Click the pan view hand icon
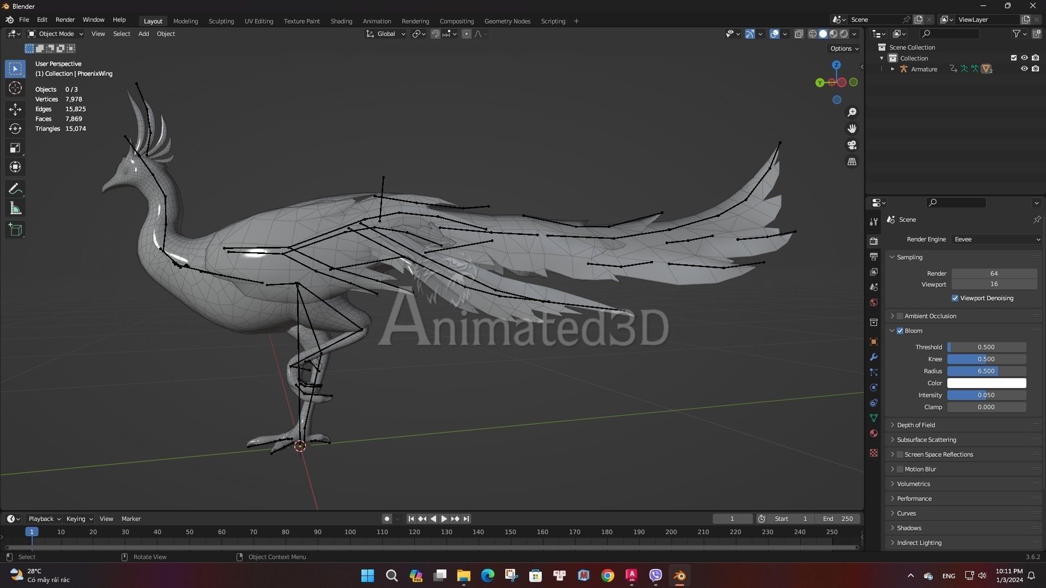The height and width of the screenshot is (588, 1046). click(x=852, y=129)
